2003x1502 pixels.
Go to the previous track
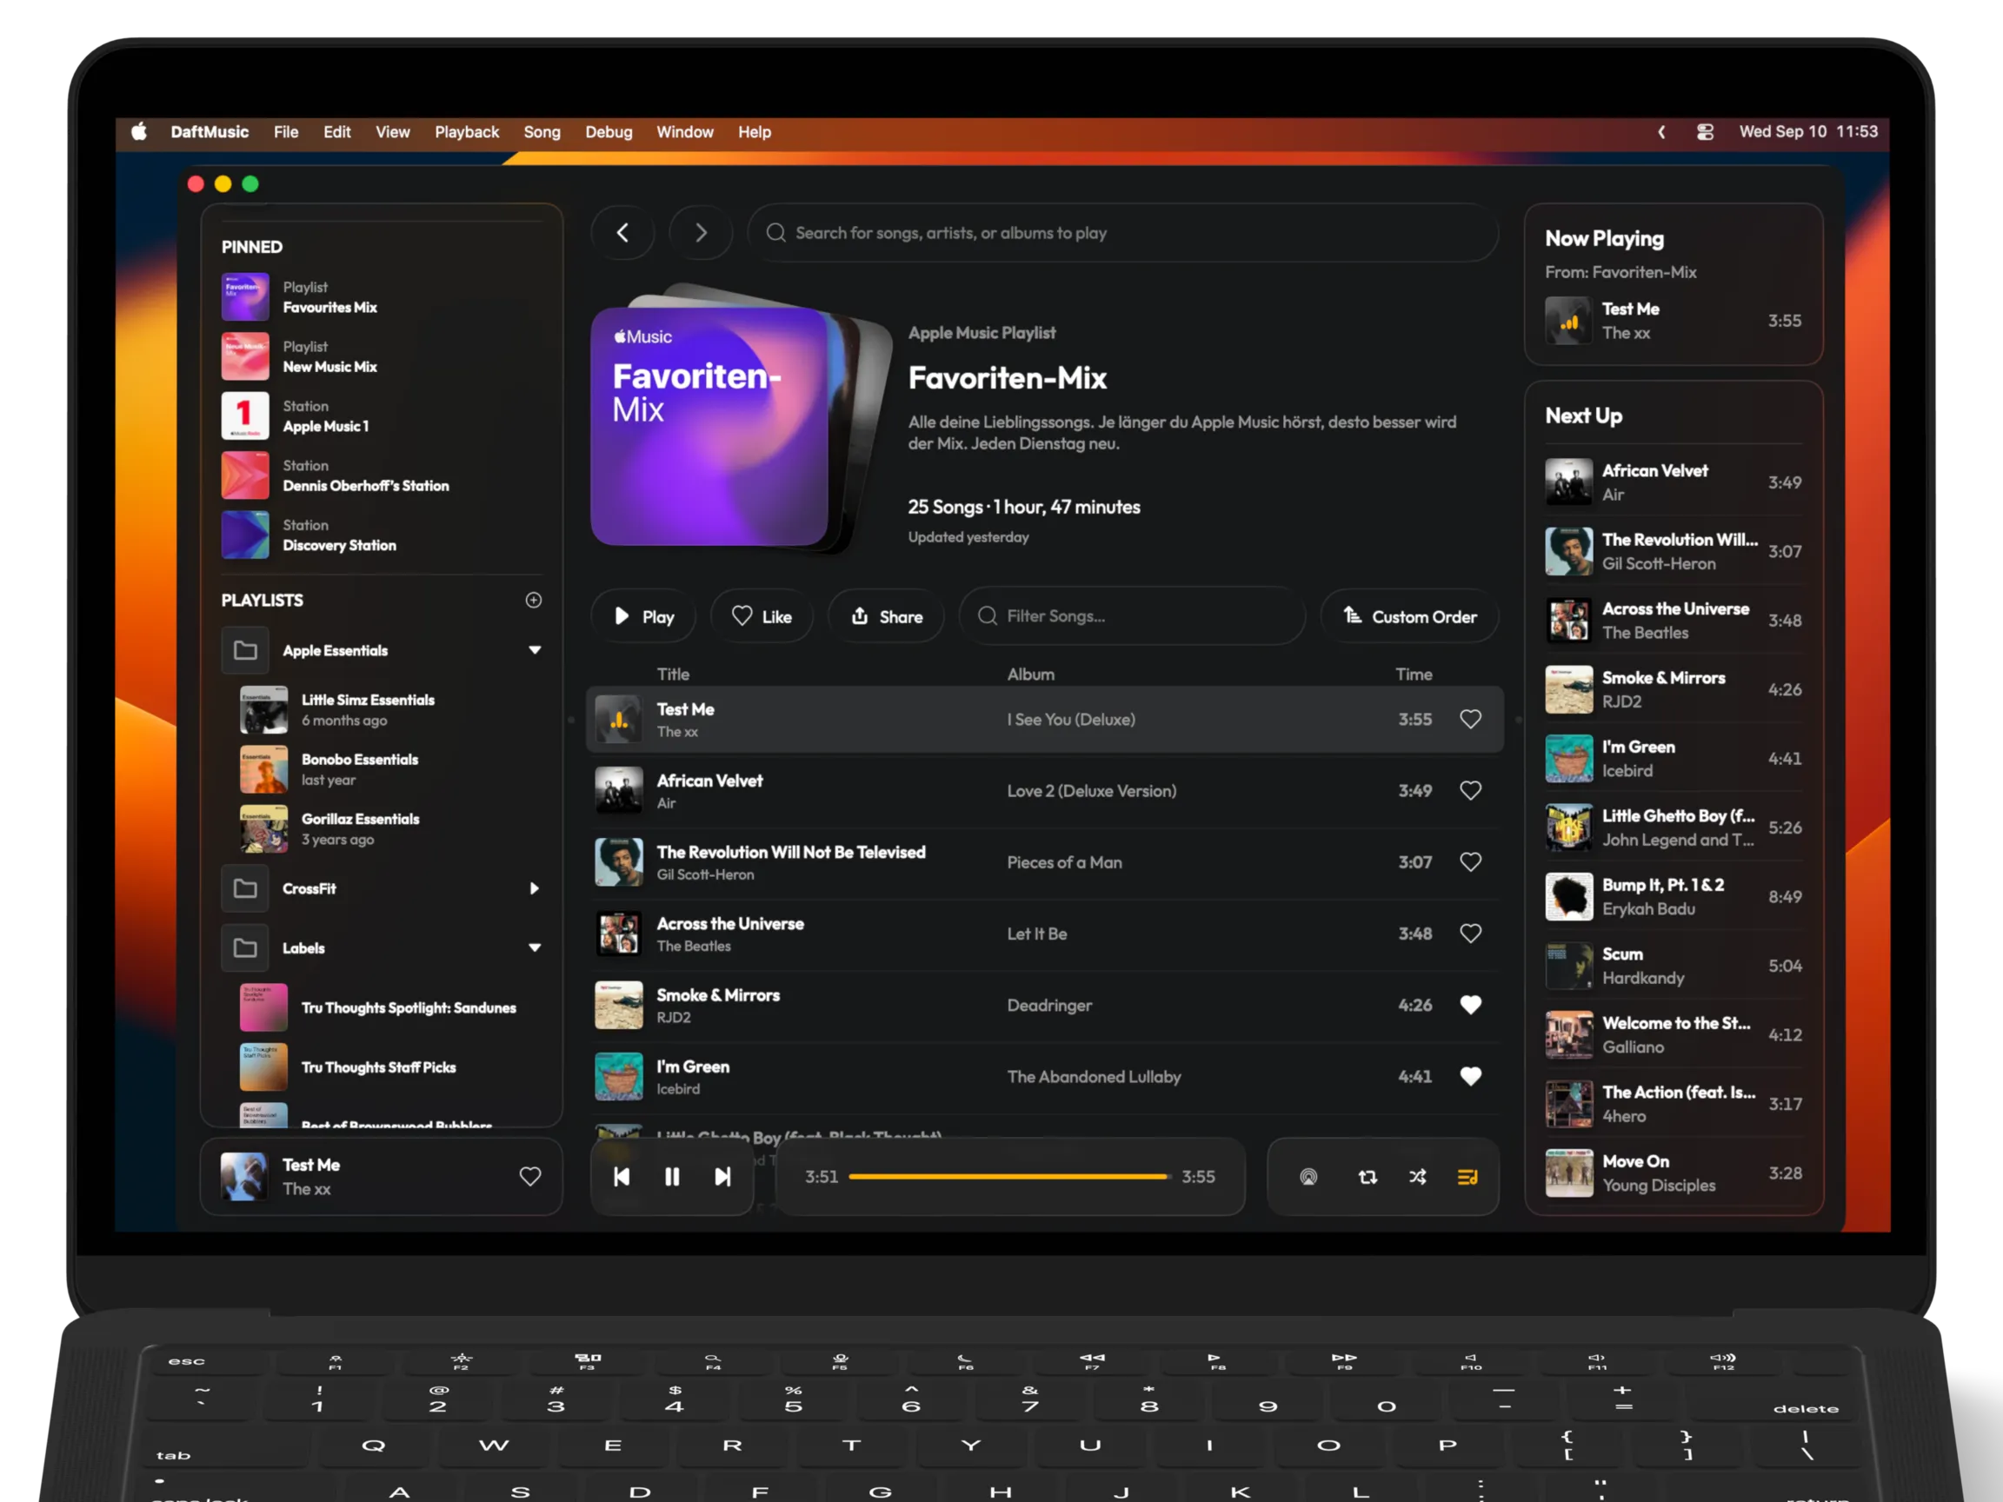[622, 1176]
